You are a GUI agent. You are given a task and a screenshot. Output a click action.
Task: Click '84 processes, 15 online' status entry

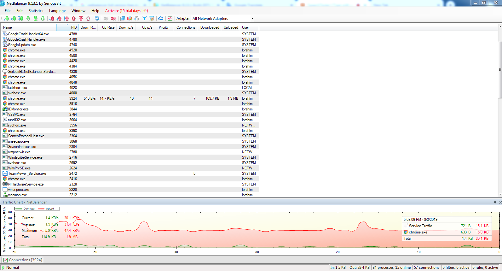[391, 268]
